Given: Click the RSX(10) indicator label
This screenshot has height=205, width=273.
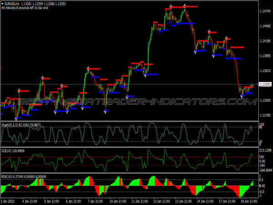Looking at the screenshot, I should point(24,177).
